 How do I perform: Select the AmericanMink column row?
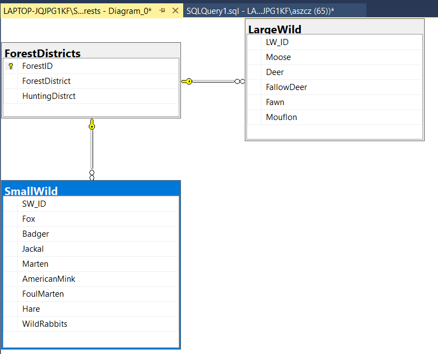coord(49,279)
